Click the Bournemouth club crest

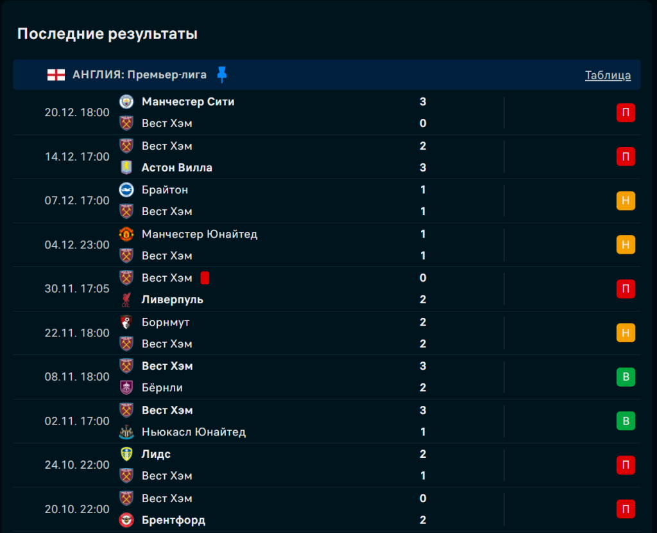pyautogui.click(x=126, y=322)
